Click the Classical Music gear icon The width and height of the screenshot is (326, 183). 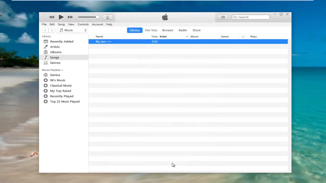click(x=46, y=86)
